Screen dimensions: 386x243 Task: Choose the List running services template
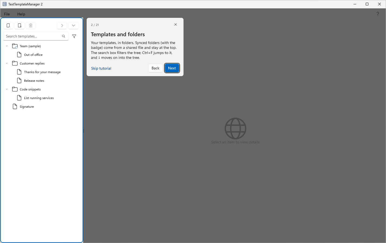pyautogui.click(x=39, y=98)
